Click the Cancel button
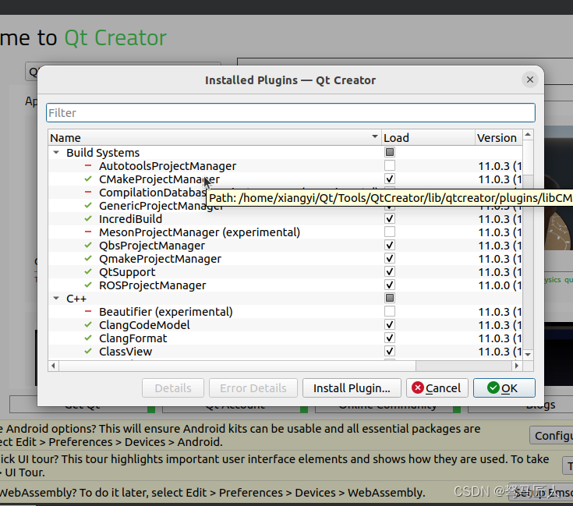Screen dimensions: 573x506 coord(437,387)
